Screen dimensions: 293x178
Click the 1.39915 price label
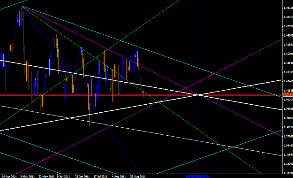coord(288,109)
